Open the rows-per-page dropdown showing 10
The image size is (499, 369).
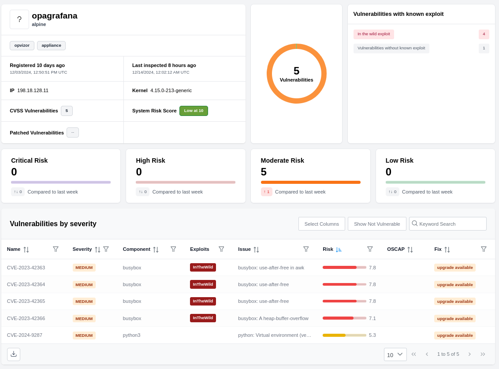tap(395, 354)
